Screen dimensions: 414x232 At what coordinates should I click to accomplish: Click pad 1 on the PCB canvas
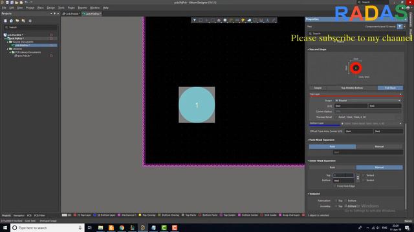click(197, 105)
